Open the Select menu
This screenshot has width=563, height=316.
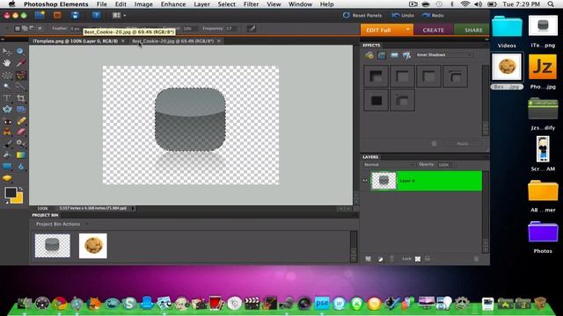(x=227, y=4)
